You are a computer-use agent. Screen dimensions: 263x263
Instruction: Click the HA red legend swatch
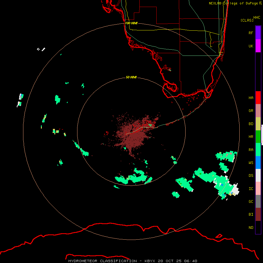pyautogui.click(x=258, y=98)
